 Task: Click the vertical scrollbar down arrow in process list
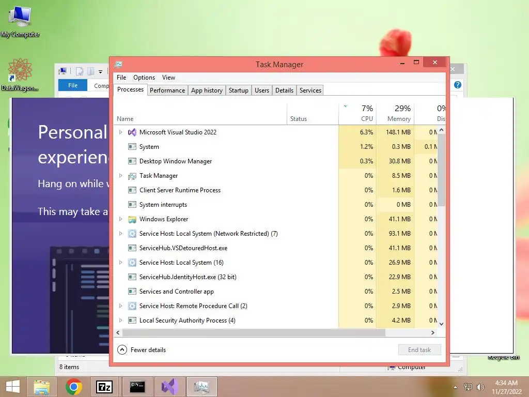point(441,324)
